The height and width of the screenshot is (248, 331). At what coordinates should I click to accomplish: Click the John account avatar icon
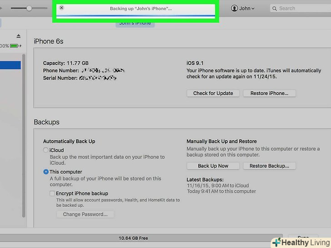[234, 9]
